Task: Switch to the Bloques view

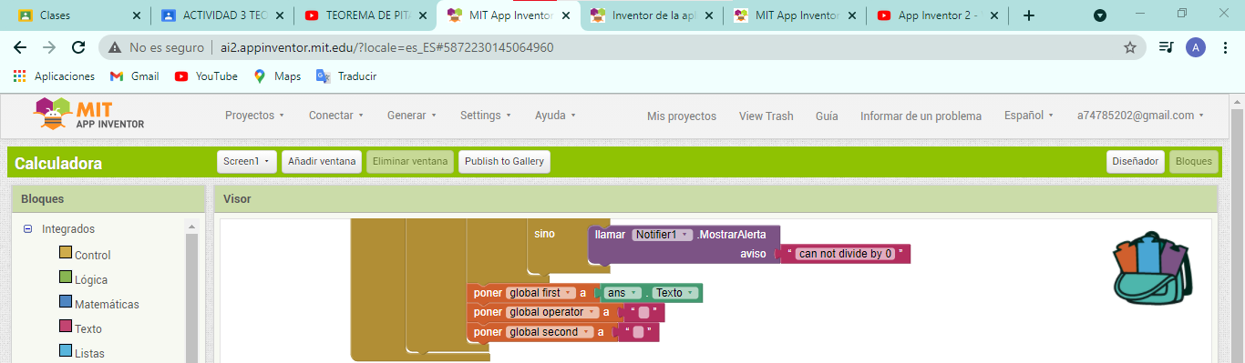Action: [1194, 162]
